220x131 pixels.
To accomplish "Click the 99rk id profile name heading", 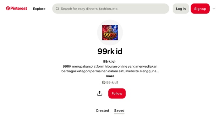I will (110, 51).
